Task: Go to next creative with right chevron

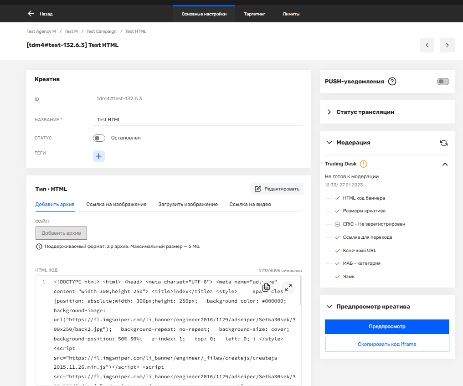Action: [448, 45]
